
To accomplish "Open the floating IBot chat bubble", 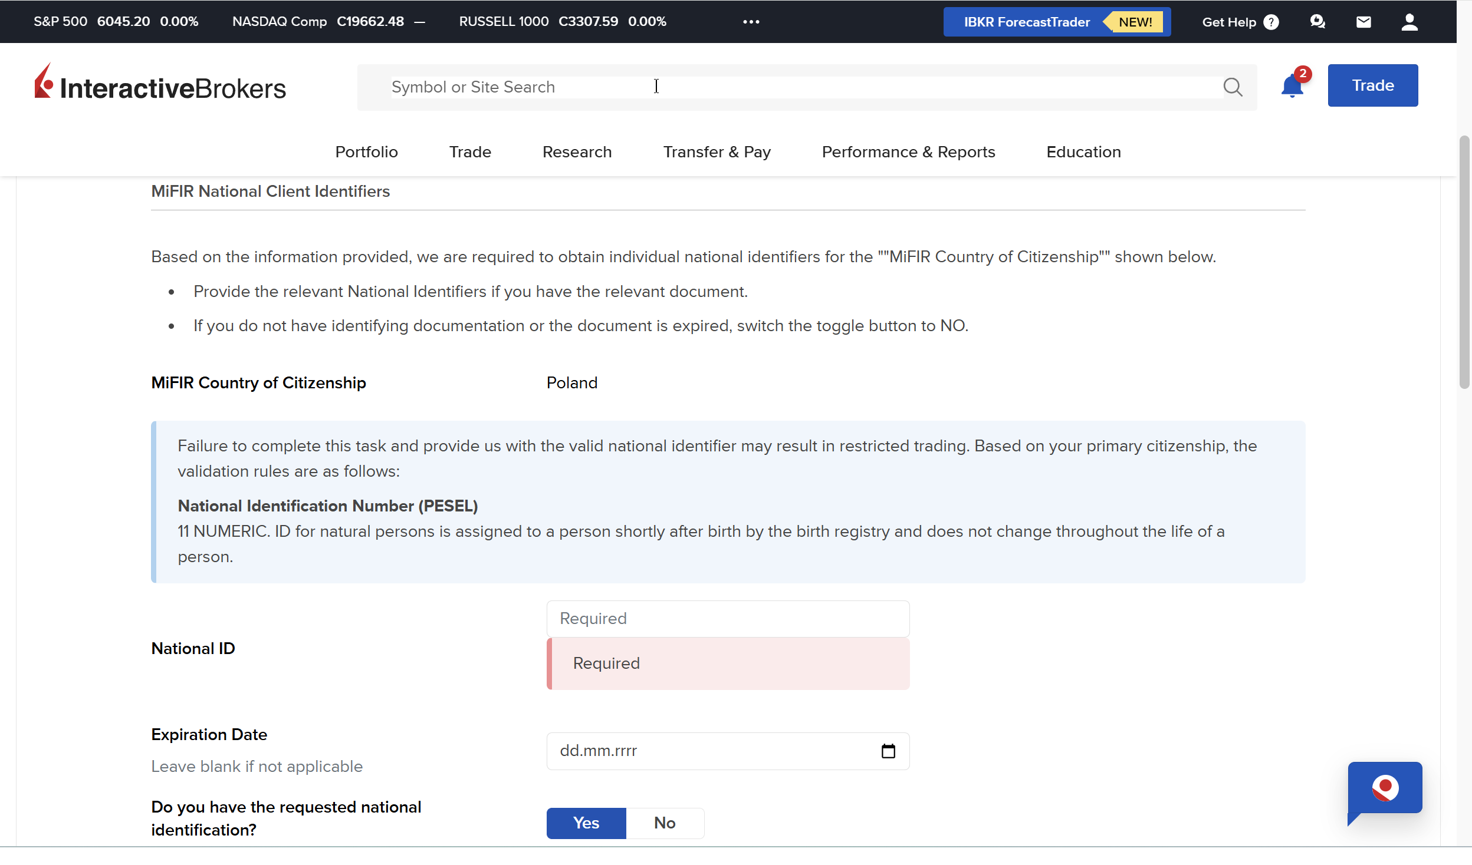I will [x=1384, y=788].
